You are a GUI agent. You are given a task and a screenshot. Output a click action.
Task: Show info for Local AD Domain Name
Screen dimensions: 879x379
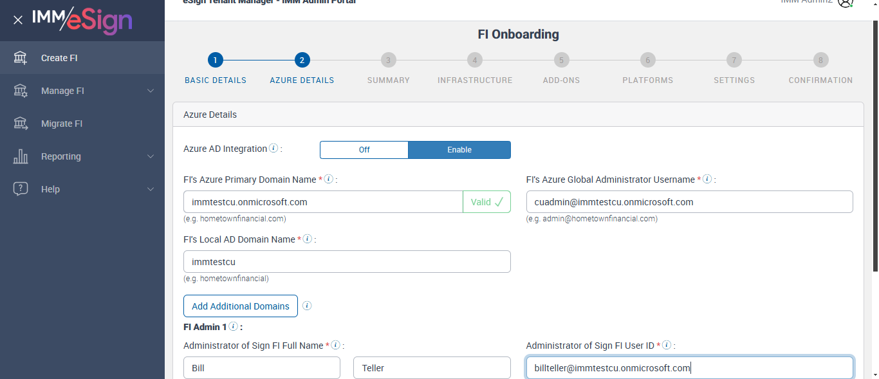pos(307,239)
